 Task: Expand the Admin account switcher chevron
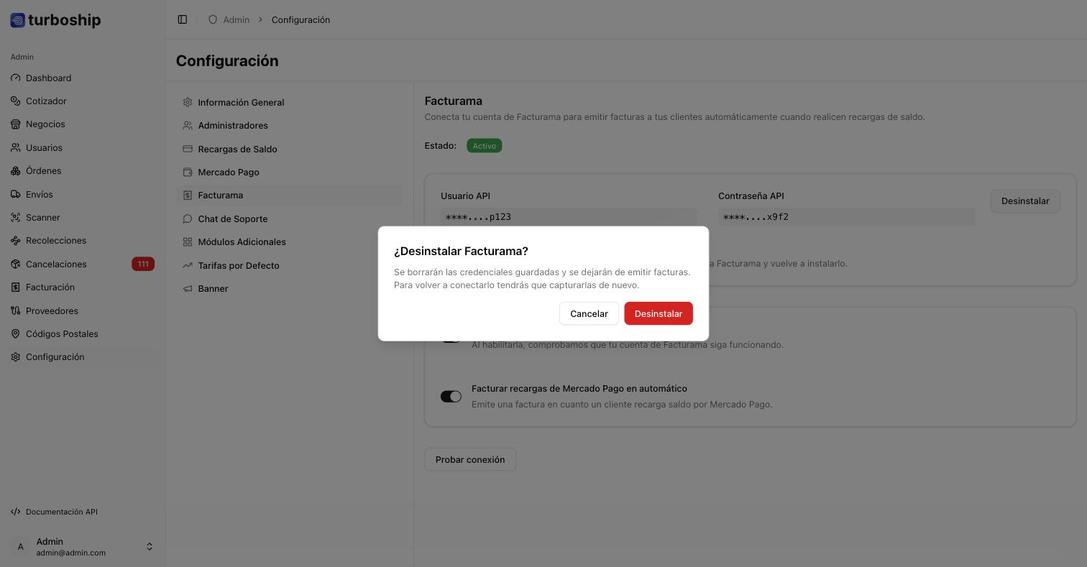(150, 547)
